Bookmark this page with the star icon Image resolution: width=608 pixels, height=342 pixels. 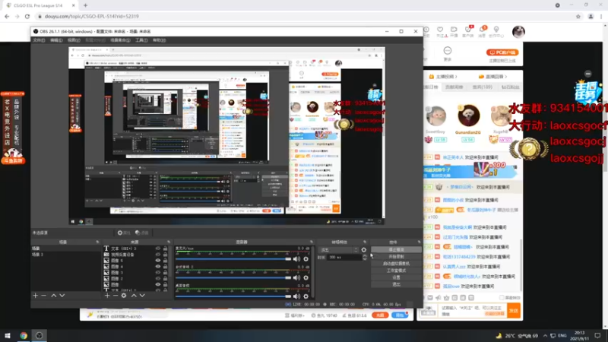[x=578, y=16]
